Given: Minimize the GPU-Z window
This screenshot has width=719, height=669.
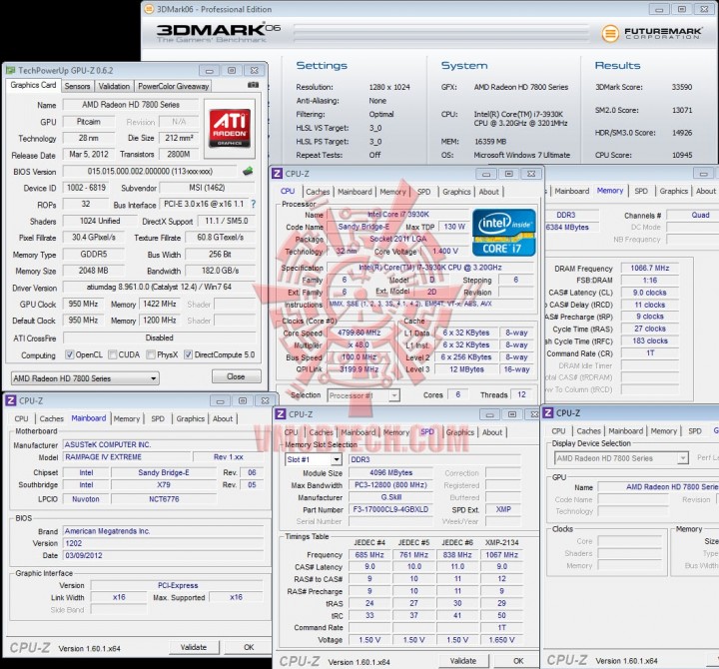Looking at the screenshot, I should [209, 71].
